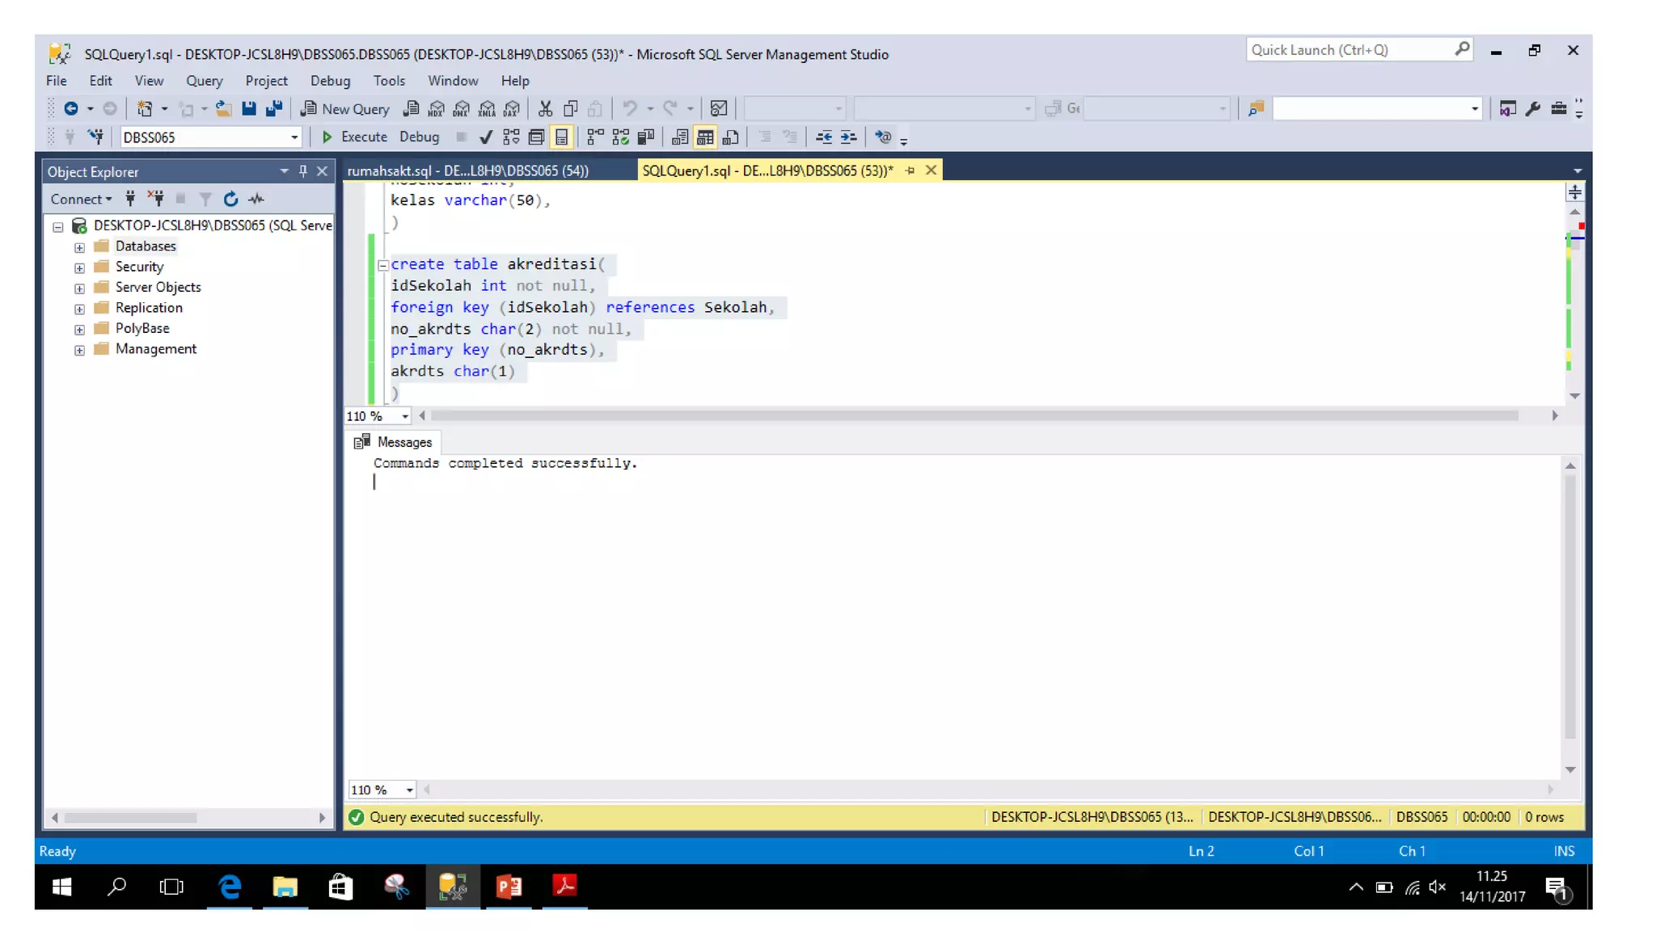Click the Open File folder icon
The height and width of the screenshot is (931, 1656).
point(223,108)
